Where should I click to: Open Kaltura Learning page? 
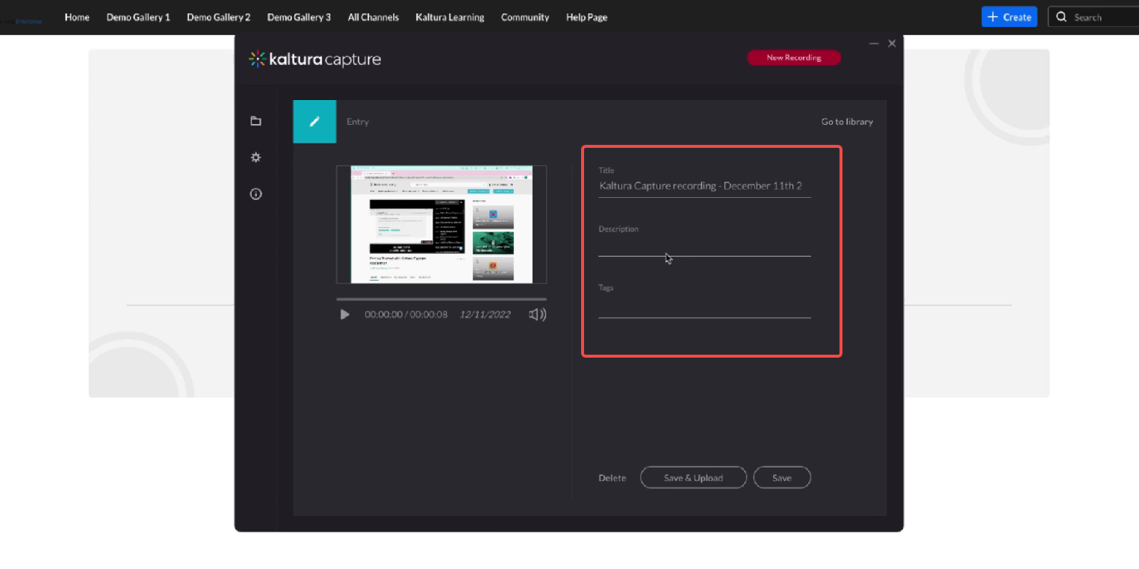[x=450, y=17]
